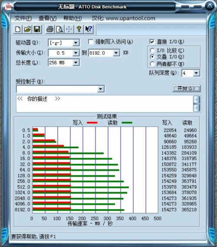Click the description scrollbar up arrow
This screenshot has height=247, width=217.
click(x=197, y=100)
